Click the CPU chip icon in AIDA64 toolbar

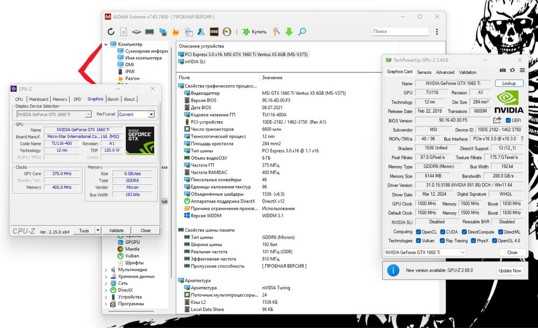[x=137, y=32]
